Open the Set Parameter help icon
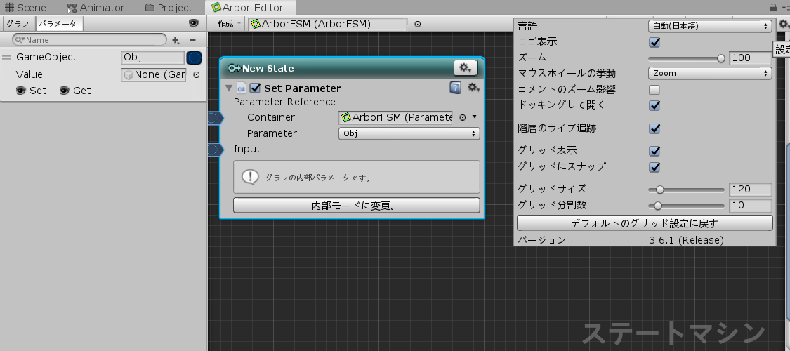The image size is (790, 351). tap(455, 88)
